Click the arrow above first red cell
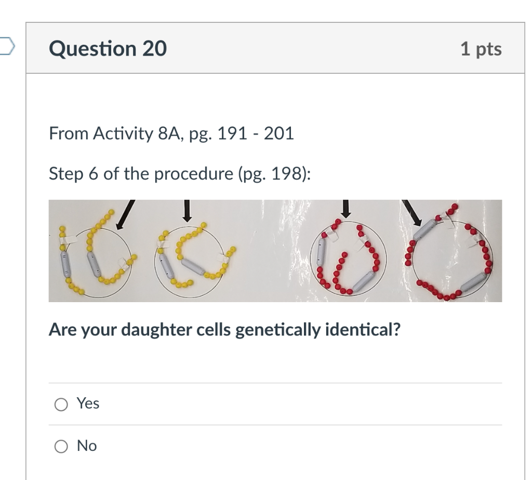Image resolution: width=532 pixels, height=480 pixels. 345,209
